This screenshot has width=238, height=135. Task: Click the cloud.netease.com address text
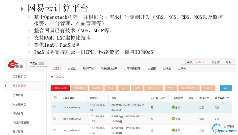point(38,67)
